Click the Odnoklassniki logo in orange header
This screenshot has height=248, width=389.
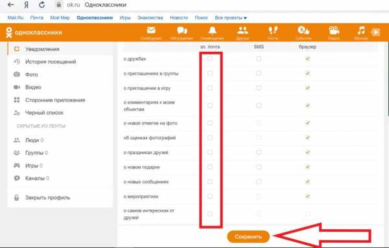[34, 32]
